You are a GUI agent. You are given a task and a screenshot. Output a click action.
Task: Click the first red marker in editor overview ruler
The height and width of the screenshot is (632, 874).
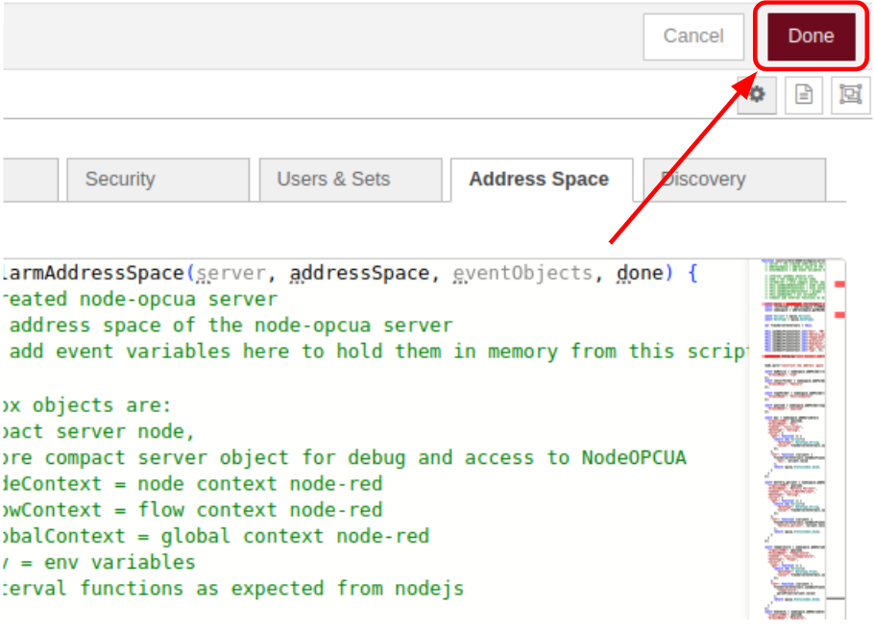point(838,284)
